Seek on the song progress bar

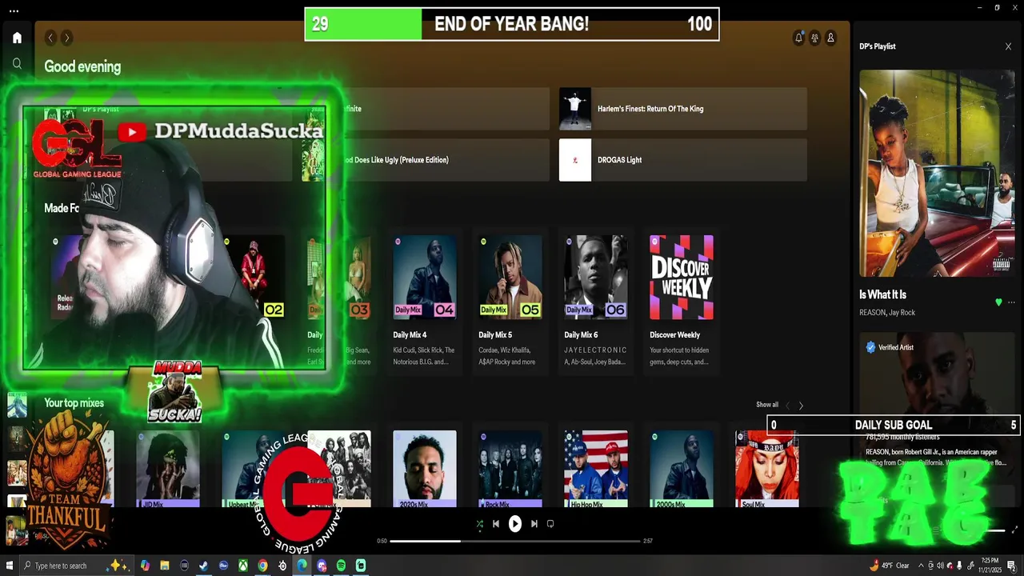[515, 541]
